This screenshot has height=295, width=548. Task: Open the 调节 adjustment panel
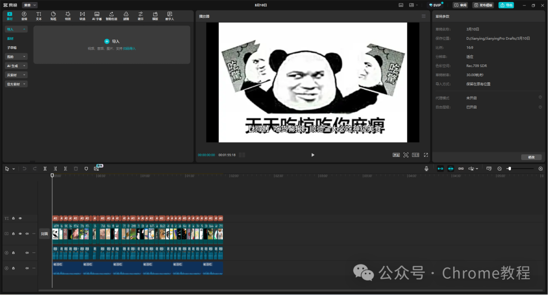point(141,16)
